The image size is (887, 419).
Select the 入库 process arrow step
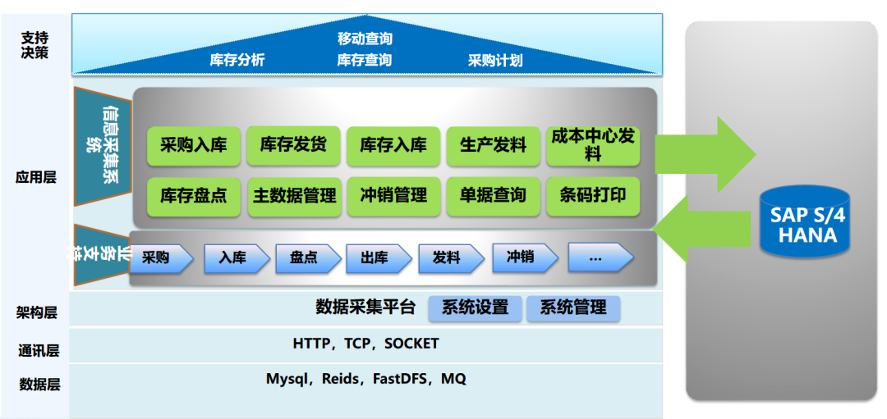point(236,257)
